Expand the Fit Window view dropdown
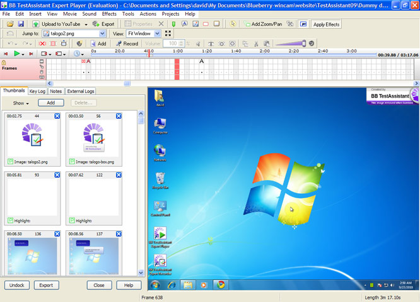The width and height of the screenshot is (420, 302). point(157,33)
